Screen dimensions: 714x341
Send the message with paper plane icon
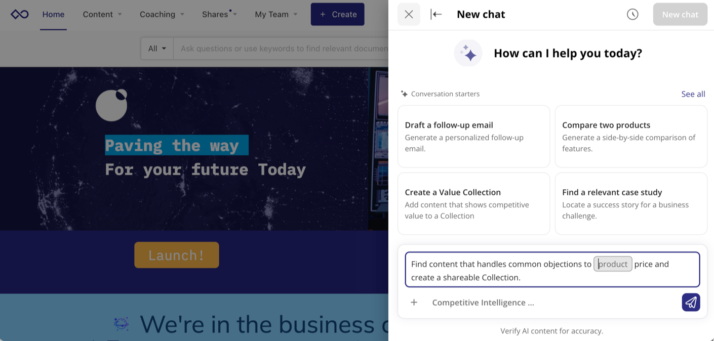(x=691, y=303)
